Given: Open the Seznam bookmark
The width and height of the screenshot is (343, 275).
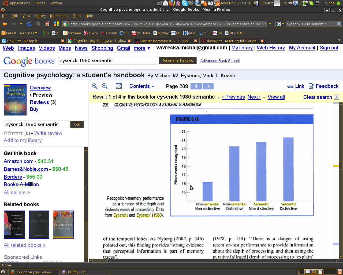Looking at the screenshot, I should pos(72,33).
